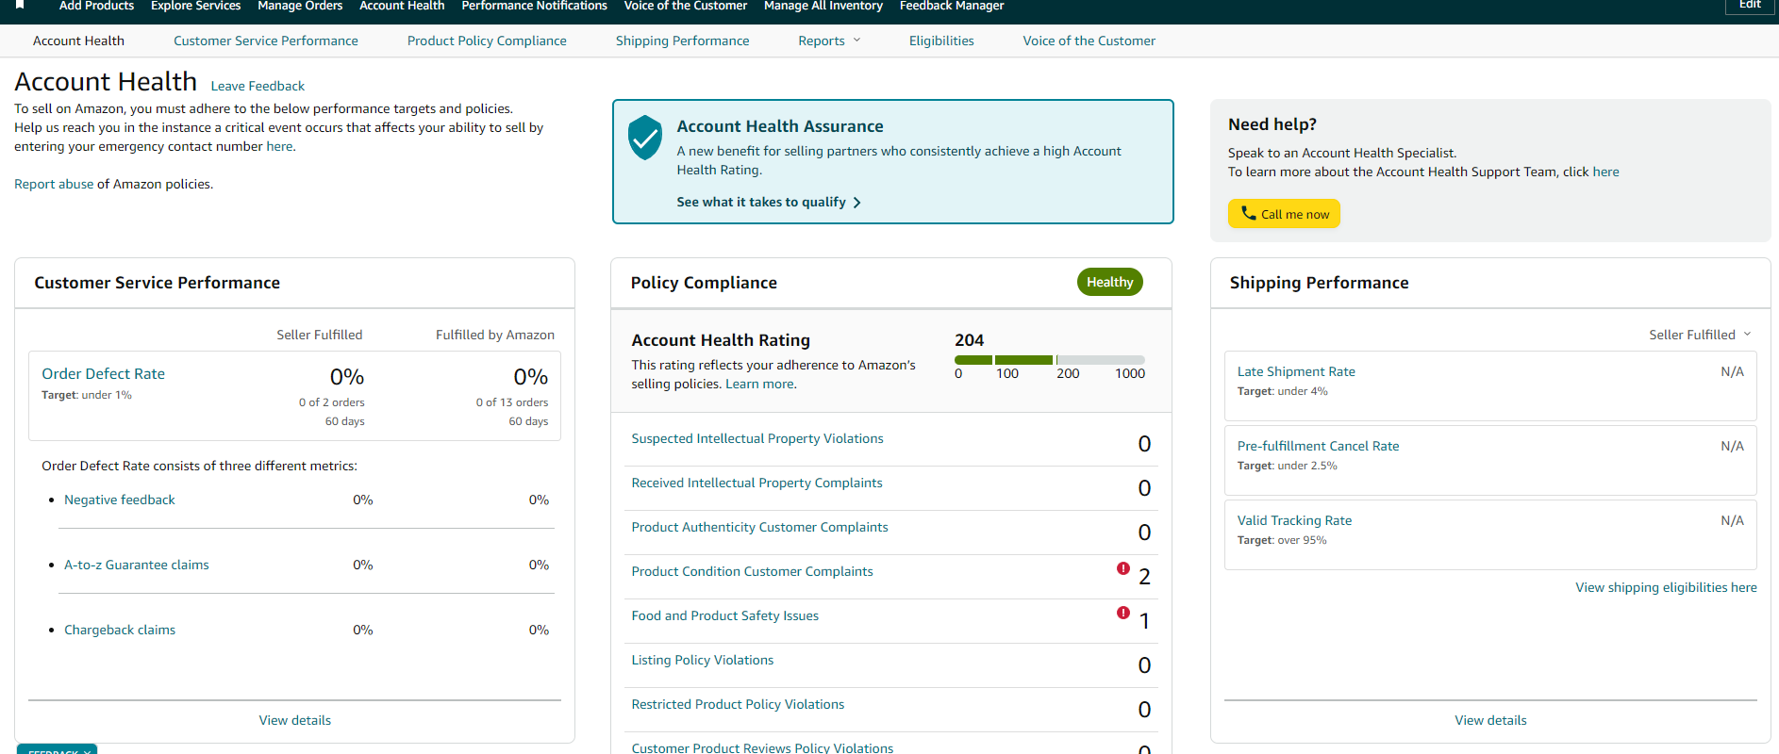This screenshot has height=754, width=1779.
Task: Open Product Condition Customer Complaints
Action: pos(753,571)
